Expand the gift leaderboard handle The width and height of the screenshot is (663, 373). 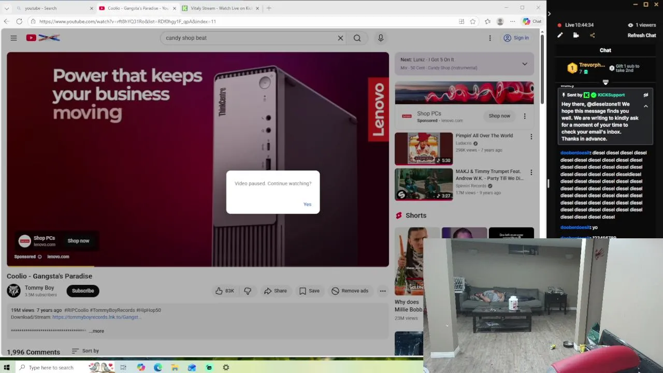(606, 82)
